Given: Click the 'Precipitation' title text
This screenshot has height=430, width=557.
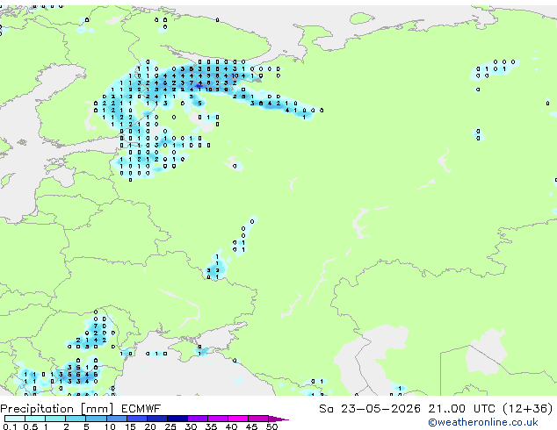Looking at the screenshot, I should point(37,409).
